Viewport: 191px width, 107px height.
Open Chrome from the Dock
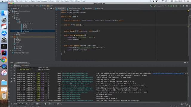4,60
